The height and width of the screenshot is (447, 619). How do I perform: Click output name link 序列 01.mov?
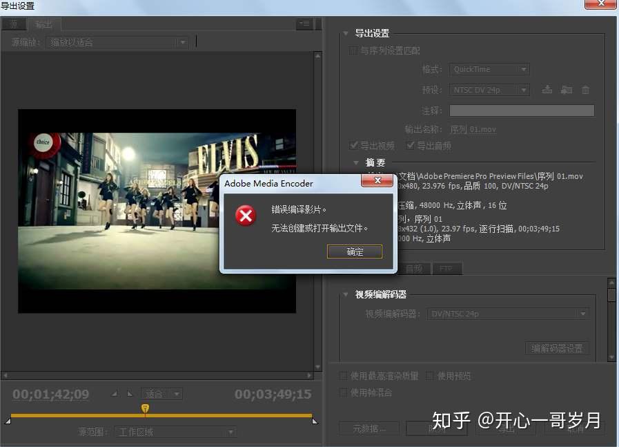[473, 130]
